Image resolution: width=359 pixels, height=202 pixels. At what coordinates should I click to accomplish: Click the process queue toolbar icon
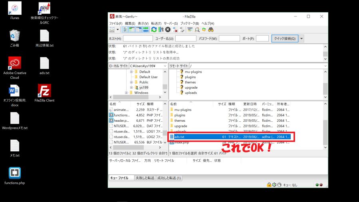coord(161,30)
